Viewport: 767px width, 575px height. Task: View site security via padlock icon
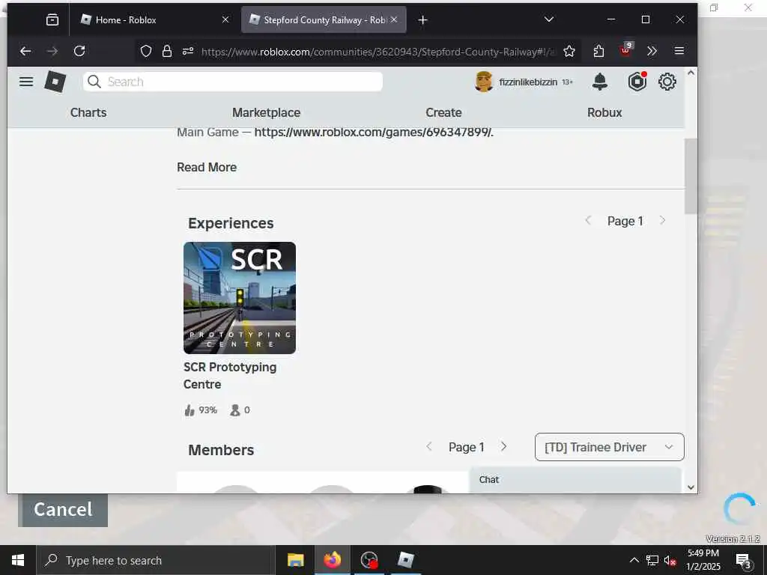coord(167,52)
